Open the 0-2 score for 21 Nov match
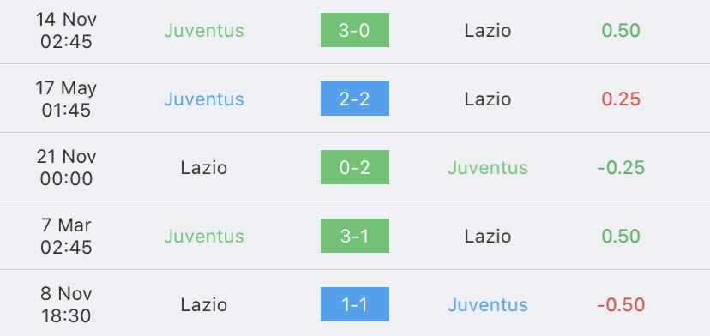Image resolution: width=710 pixels, height=336 pixels. click(354, 167)
